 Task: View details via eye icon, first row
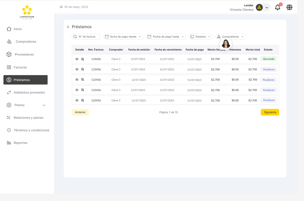77,59
